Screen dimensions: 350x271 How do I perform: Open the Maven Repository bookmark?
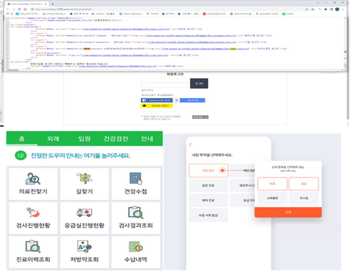pyautogui.click(x=131, y=14)
